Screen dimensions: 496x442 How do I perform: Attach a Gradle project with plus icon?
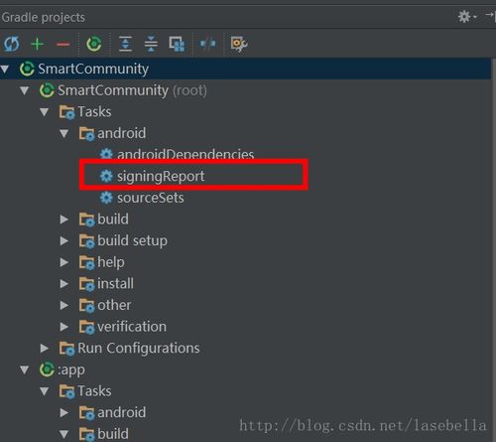pyautogui.click(x=37, y=44)
